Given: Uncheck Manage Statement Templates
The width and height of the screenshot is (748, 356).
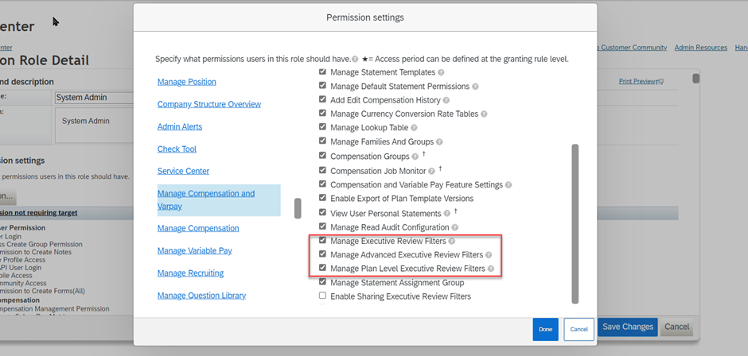Looking at the screenshot, I should [x=322, y=72].
